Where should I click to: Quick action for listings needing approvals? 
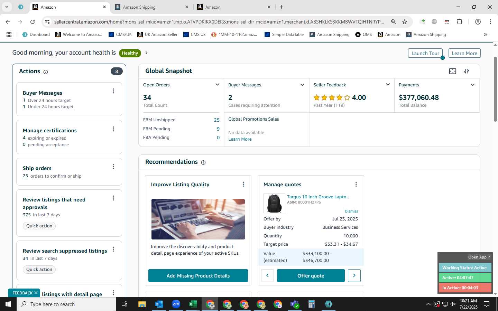tap(39, 226)
